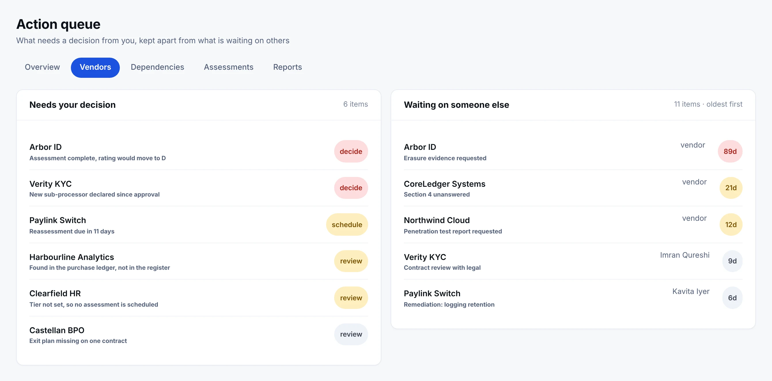The width and height of the screenshot is (772, 381).
Task: Click the '6 items' count label
Action: tap(355, 104)
